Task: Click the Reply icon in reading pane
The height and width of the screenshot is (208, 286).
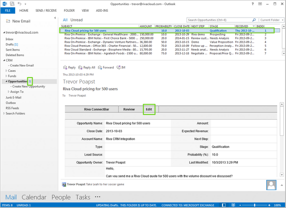Action: [x=65, y=67]
